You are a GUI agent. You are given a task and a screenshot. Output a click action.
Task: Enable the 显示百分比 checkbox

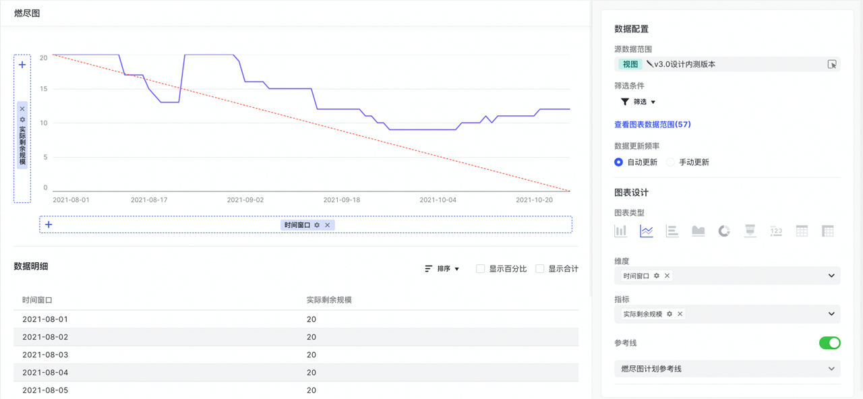point(481,269)
